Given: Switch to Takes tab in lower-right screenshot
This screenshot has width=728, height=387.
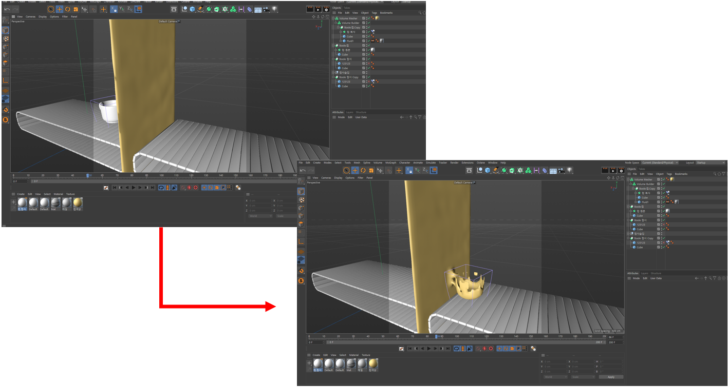Looking at the screenshot, I should pos(642,169).
